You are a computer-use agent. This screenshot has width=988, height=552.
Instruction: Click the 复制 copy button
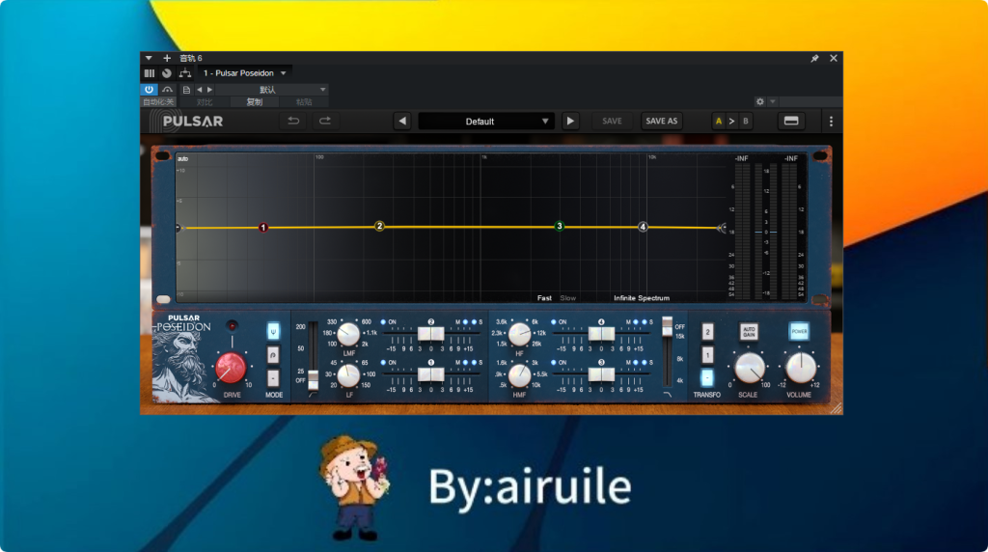pos(254,102)
